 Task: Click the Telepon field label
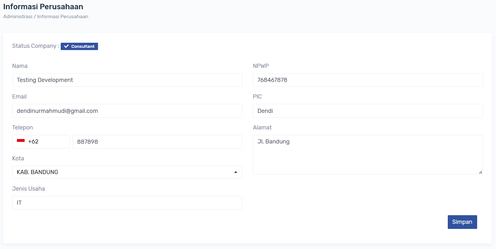coord(22,128)
